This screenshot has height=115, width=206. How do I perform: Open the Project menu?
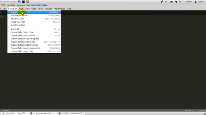(x=48, y=9)
